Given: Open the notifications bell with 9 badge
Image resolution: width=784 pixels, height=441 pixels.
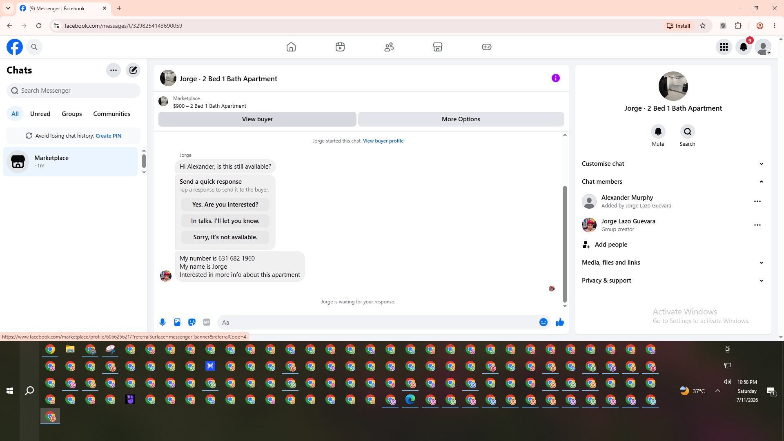Looking at the screenshot, I should (744, 47).
